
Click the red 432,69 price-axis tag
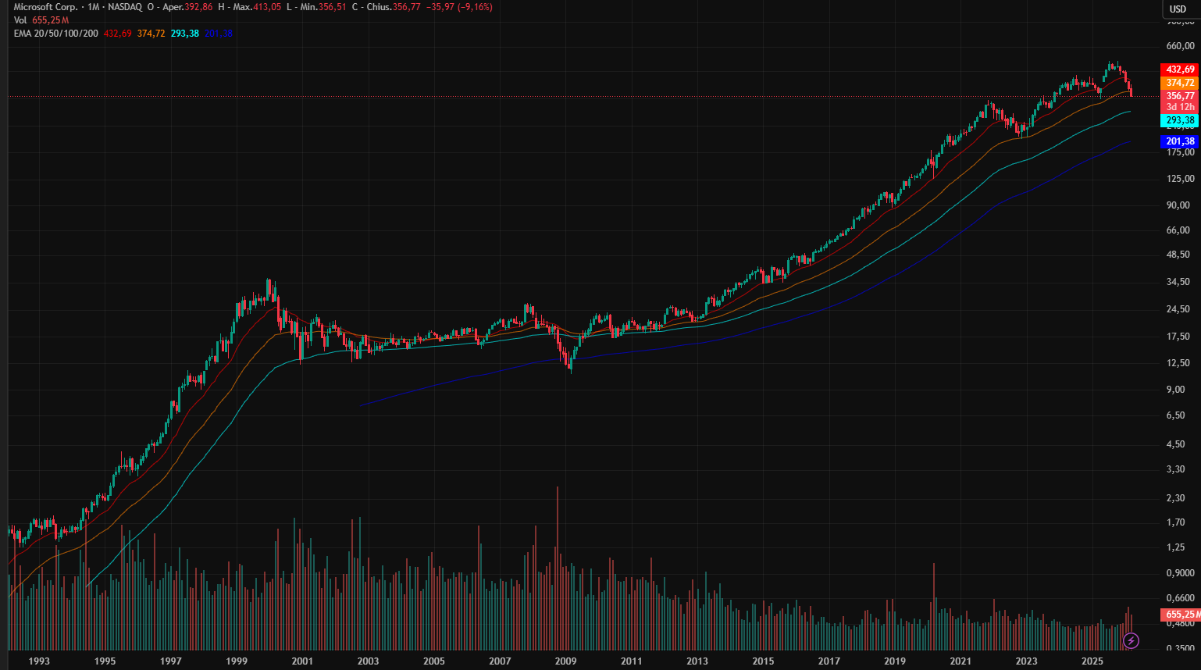(x=1180, y=69)
